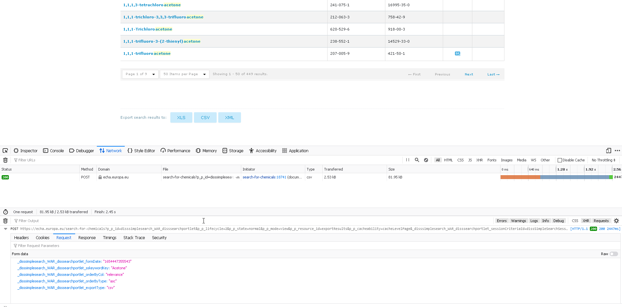Click the lock icon beside echa.europa.eu
The height and width of the screenshot is (307, 622).
pos(100,177)
